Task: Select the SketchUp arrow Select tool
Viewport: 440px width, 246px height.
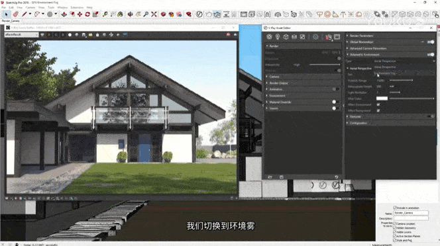Action: click(x=6, y=15)
